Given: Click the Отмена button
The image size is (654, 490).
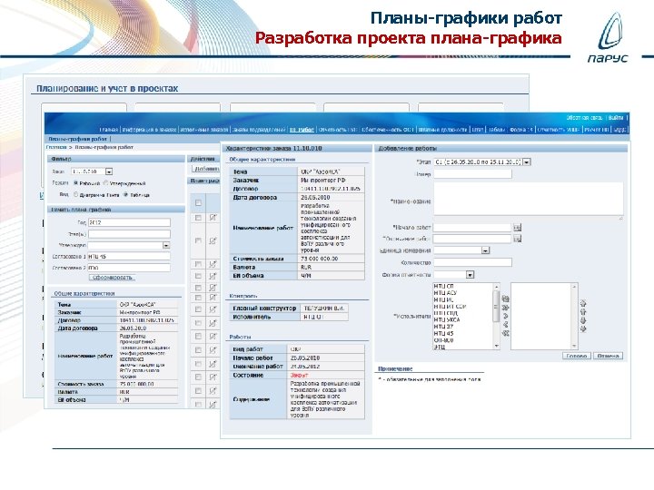Looking at the screenshot, I should click(x=608, y=356).
